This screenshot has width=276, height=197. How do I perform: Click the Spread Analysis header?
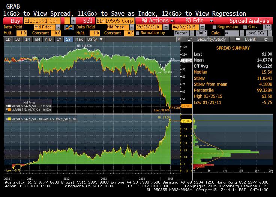pos(249,21)
